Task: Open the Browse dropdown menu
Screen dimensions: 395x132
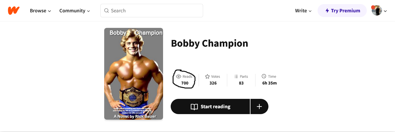Action: [x=41, y=11]
